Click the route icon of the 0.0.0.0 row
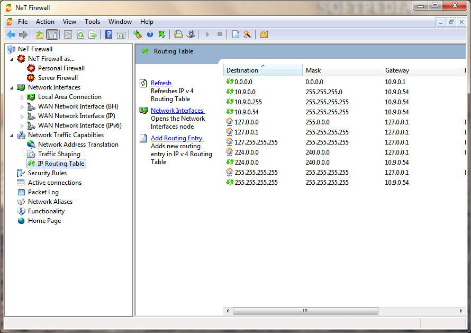Image resolution: width=471 pixels, height=333 pixels. click(230, 82)
